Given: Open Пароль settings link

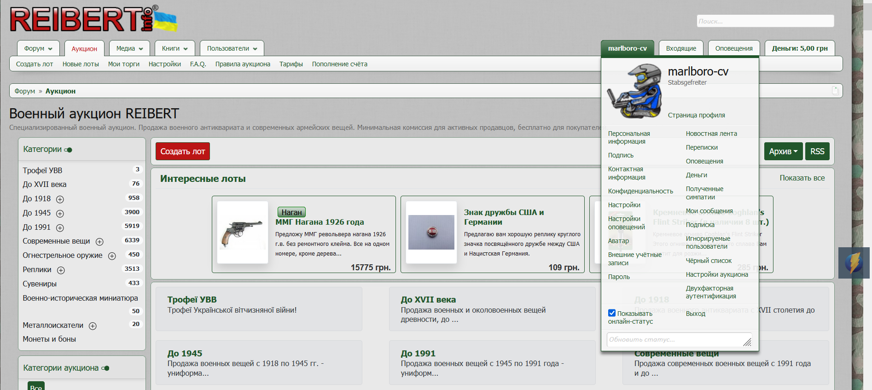Looking at the screenshot, I should [x=619, y=277].
